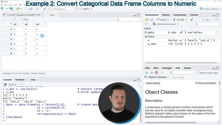Click the Help forward arrow
222x125 pixels.
(152, 73)
